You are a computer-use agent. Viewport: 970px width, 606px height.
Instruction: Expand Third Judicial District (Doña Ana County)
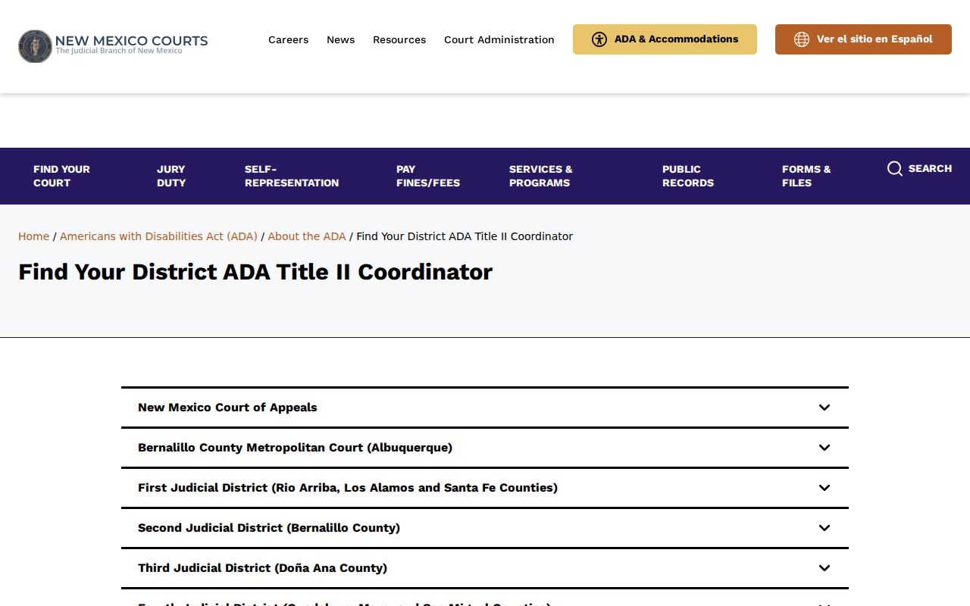(x=485, y=568)
